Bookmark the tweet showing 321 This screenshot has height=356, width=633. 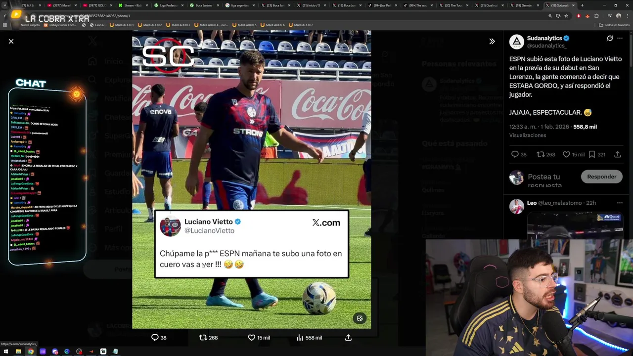(x=592, y=154)
